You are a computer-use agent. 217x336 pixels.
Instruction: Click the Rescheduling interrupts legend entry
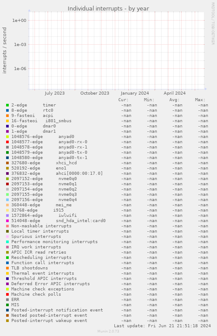(41, 258)
